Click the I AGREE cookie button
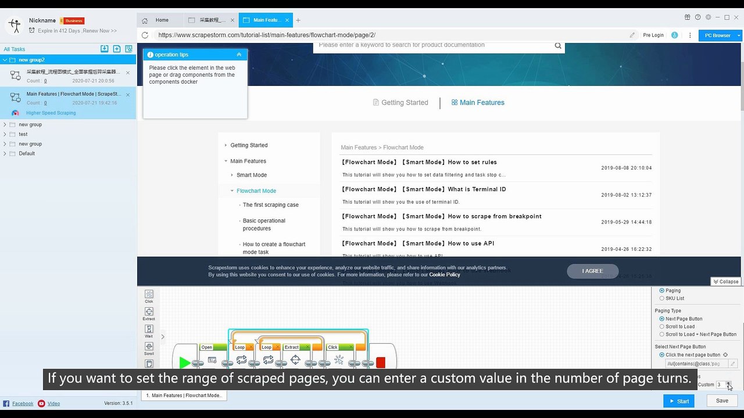Image resolution: width=744 pixels, height=418 pixels. pyautogui.click(x=592, y=271)
